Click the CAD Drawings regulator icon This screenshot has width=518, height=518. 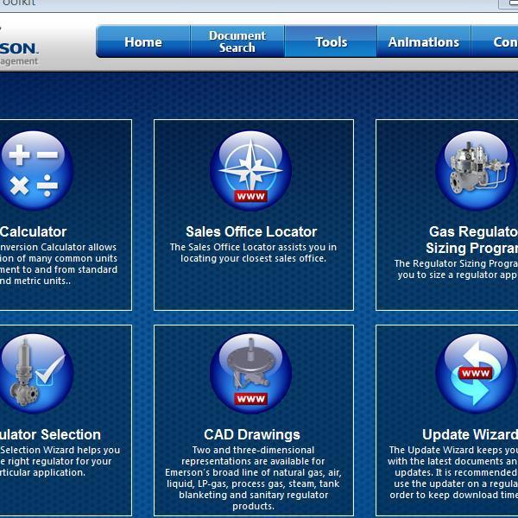(250, 373)
